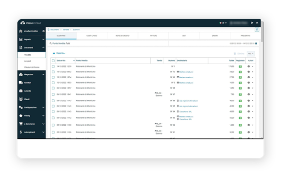Open Acquisti in the sidebar submenu
This screenshot has width=281, height=177.
point(28,61)
